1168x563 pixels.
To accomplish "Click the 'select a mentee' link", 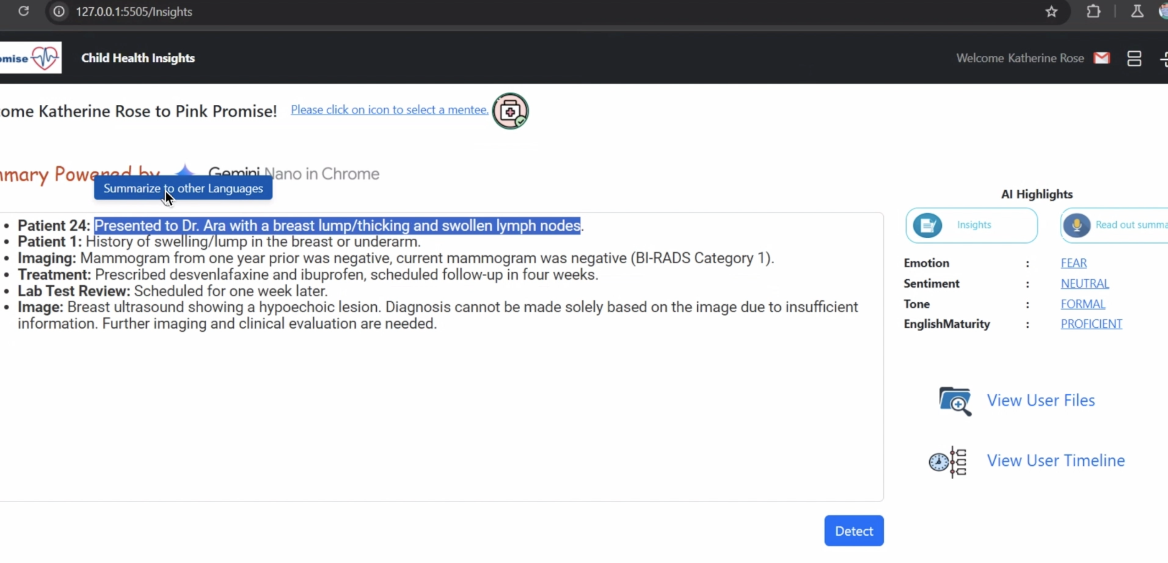I will click(x=389, y=110).
